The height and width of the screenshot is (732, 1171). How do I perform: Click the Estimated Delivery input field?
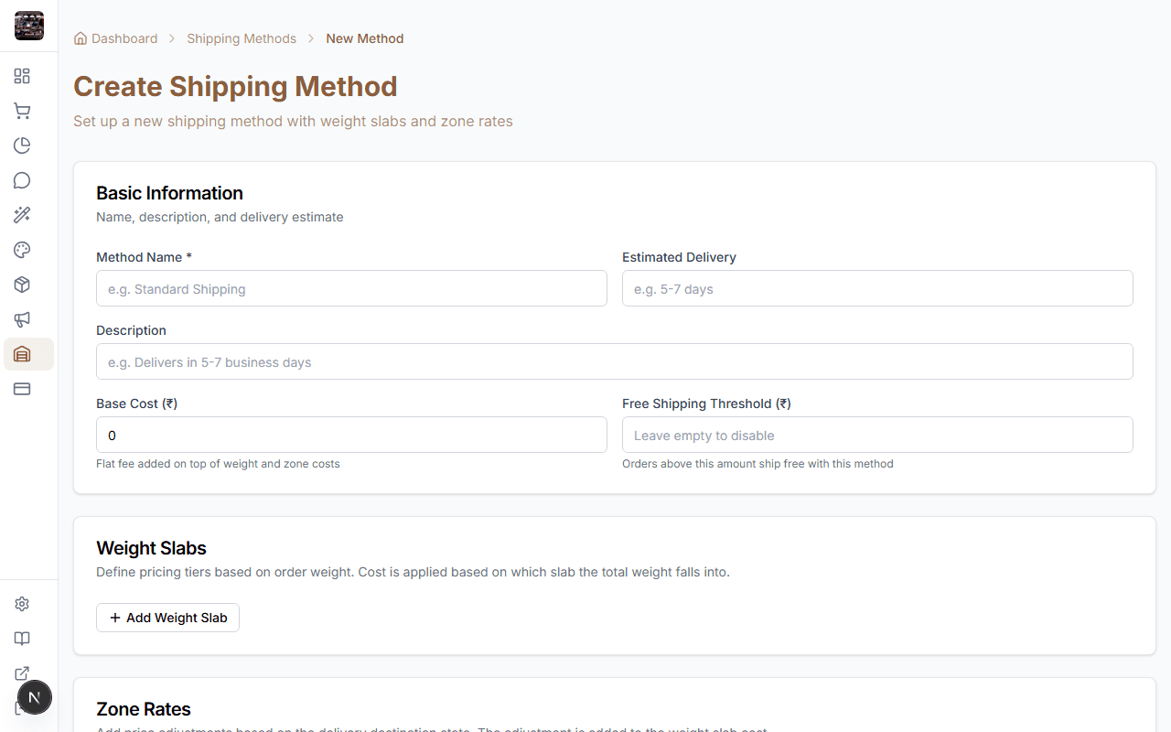[877, 288]
